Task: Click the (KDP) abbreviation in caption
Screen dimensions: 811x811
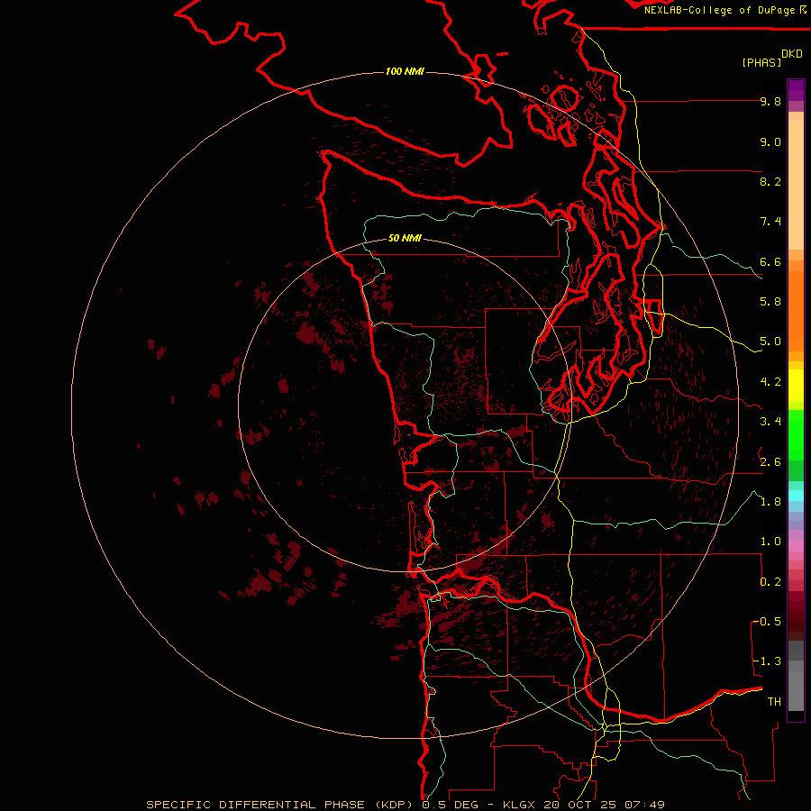Action: coord(394,805)
